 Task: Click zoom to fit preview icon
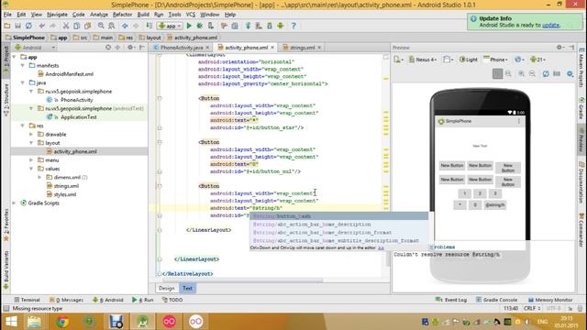tap(497, 73)
